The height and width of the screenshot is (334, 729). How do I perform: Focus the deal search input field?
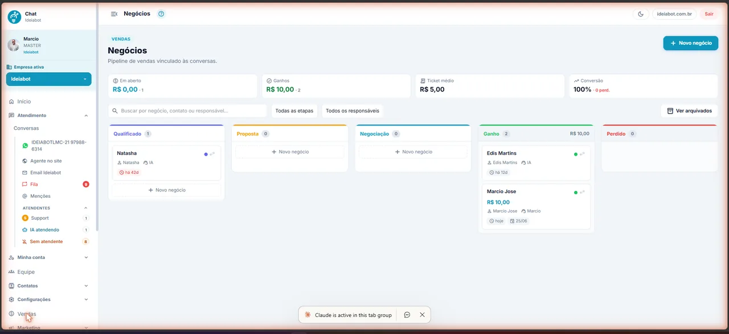[187, 111]
